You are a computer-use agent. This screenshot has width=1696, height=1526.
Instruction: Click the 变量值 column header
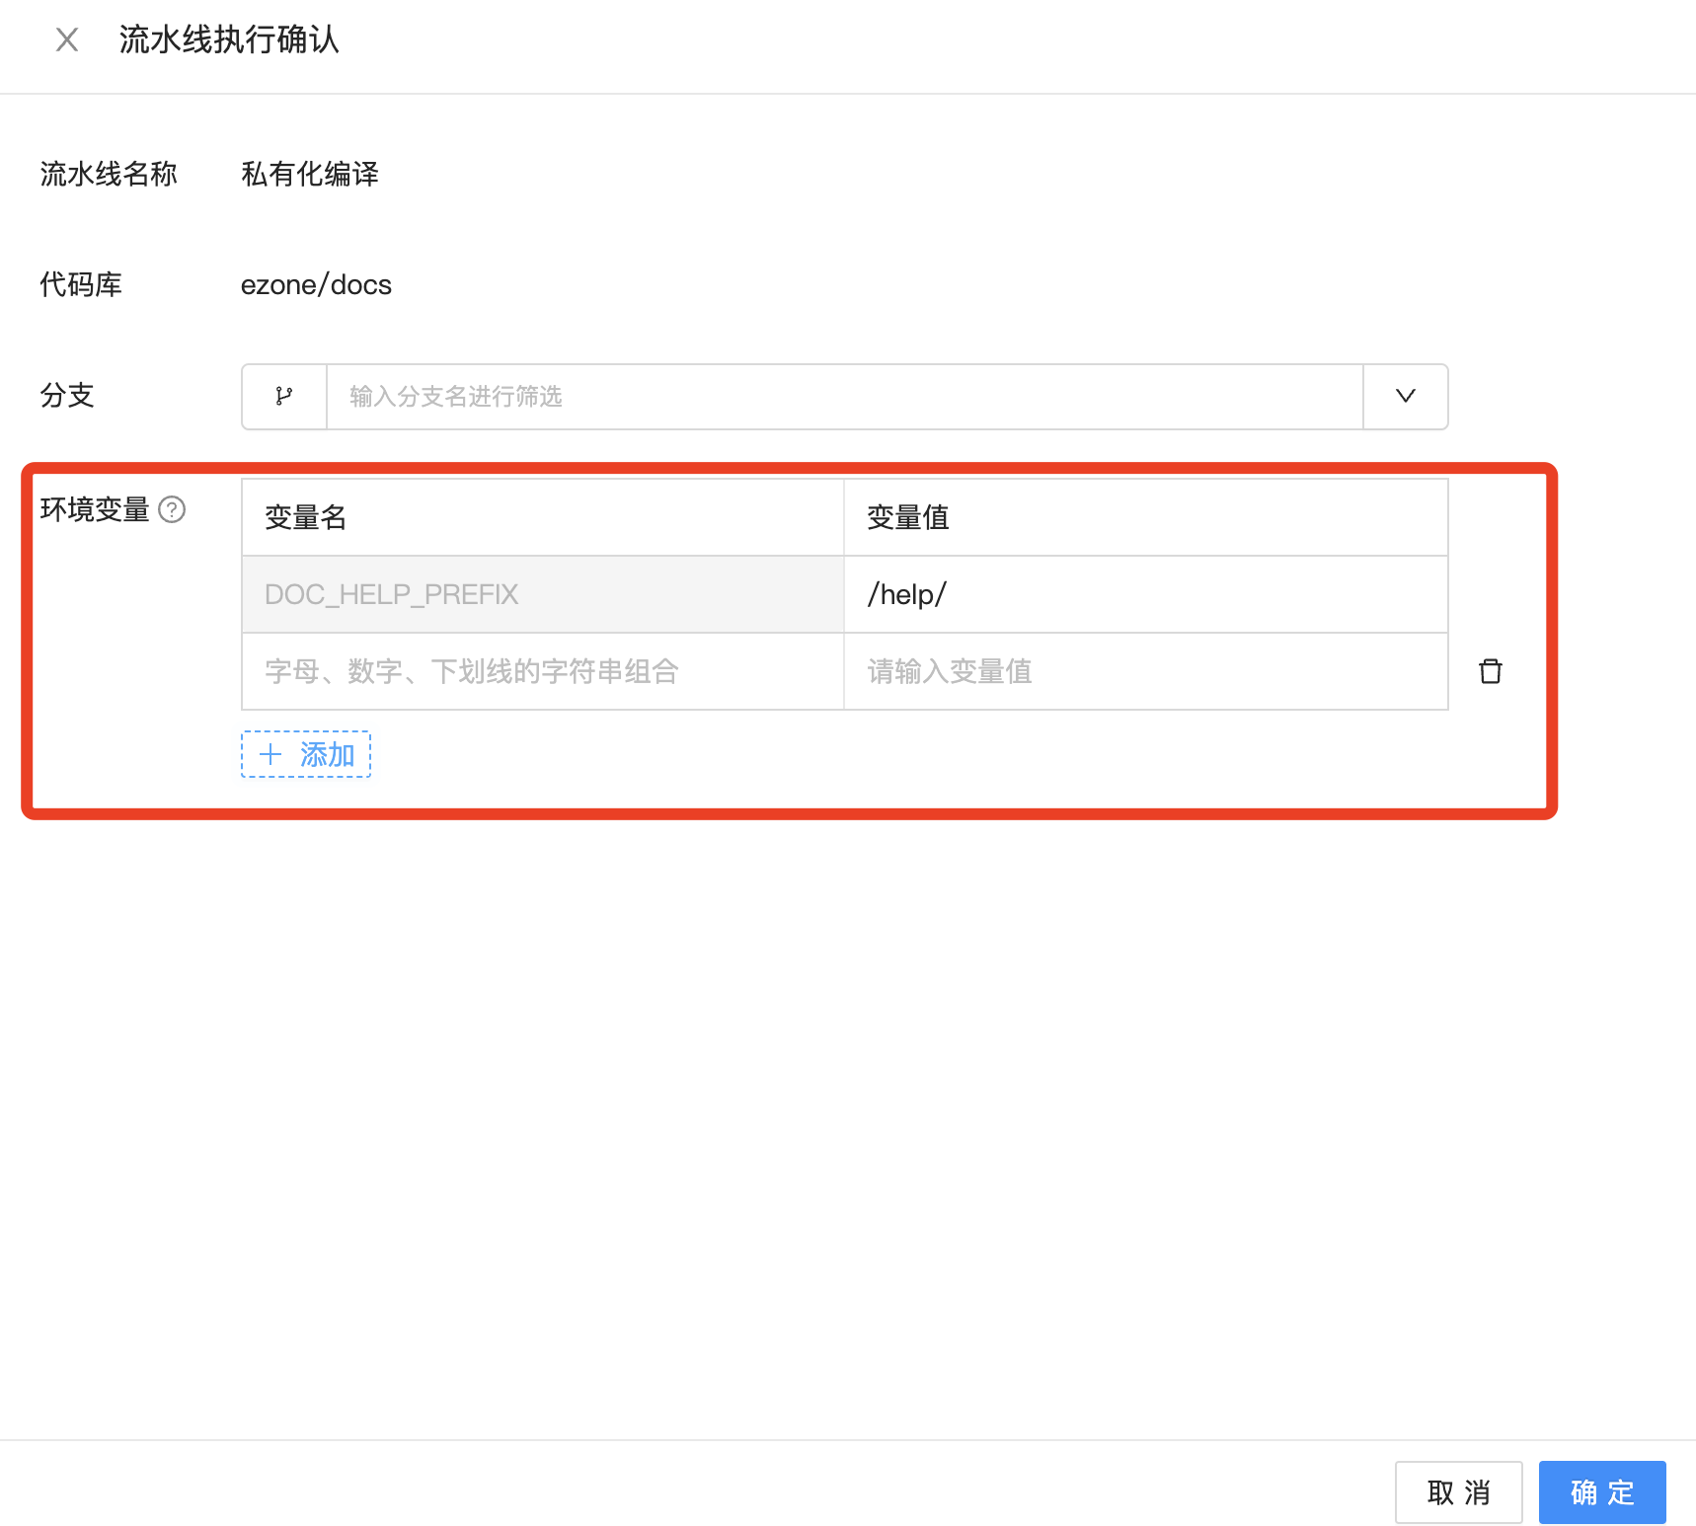coord(907,517)
